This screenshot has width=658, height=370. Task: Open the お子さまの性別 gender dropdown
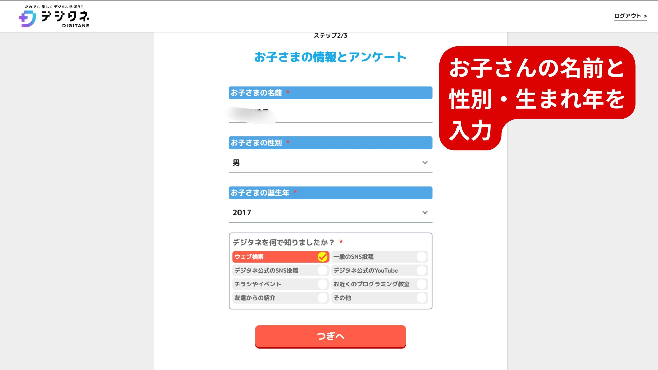coord(330,163)
